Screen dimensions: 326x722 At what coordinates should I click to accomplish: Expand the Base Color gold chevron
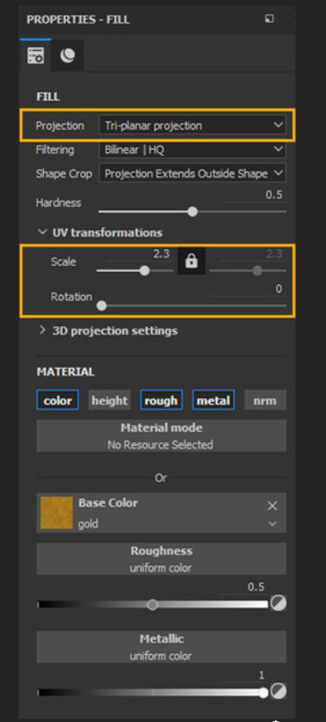(x=273, y=524)
